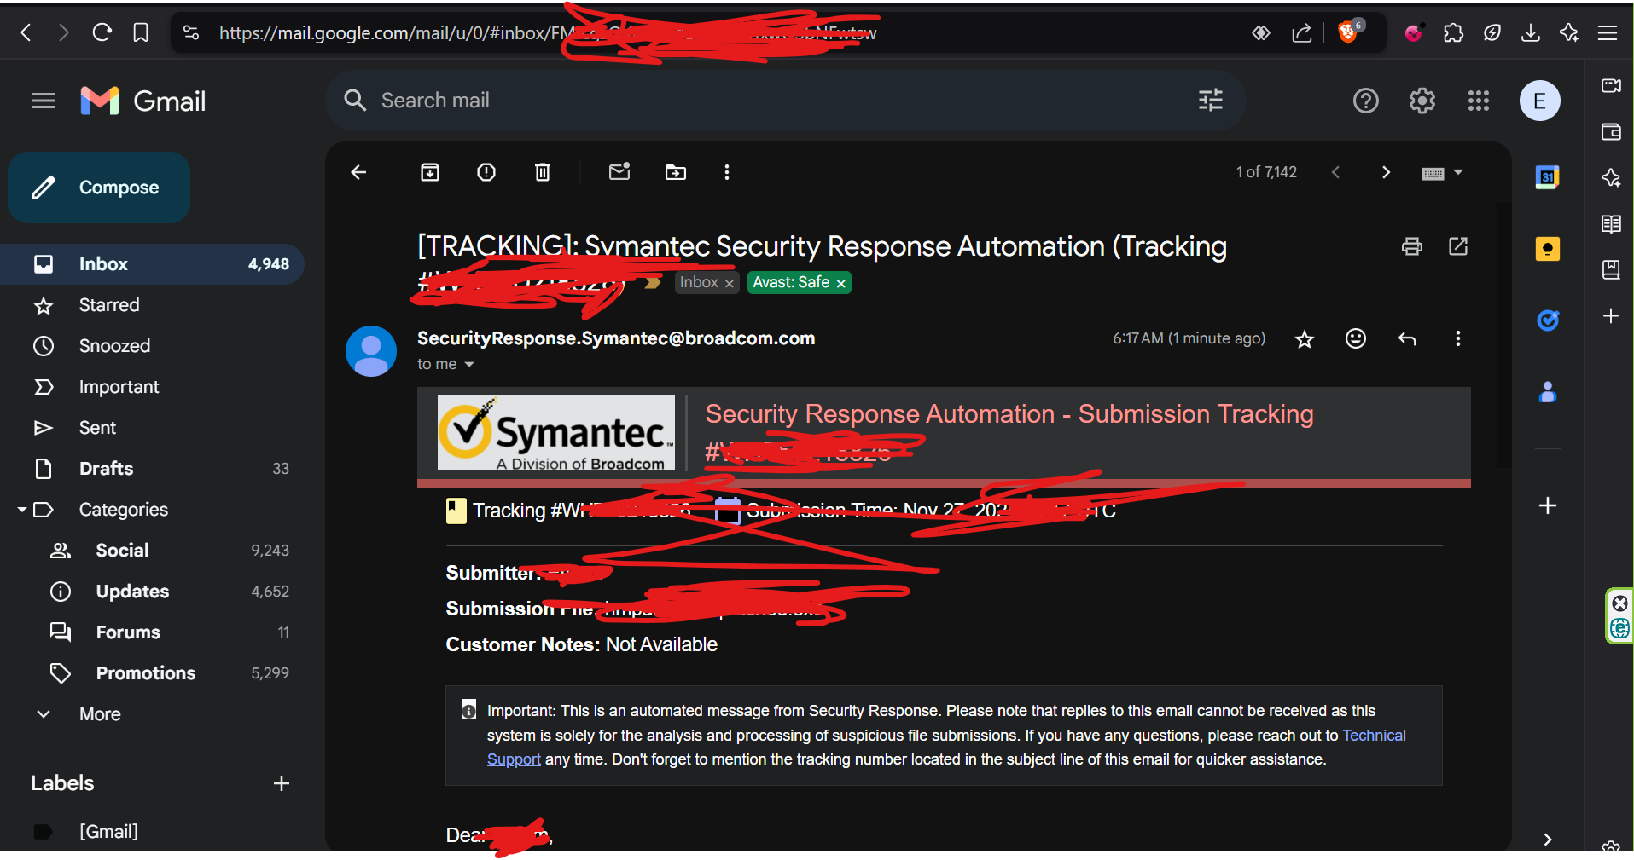This screenshot has height=860, width=1634.
Task: Archive this email
Action: click(x=430, y=172)
